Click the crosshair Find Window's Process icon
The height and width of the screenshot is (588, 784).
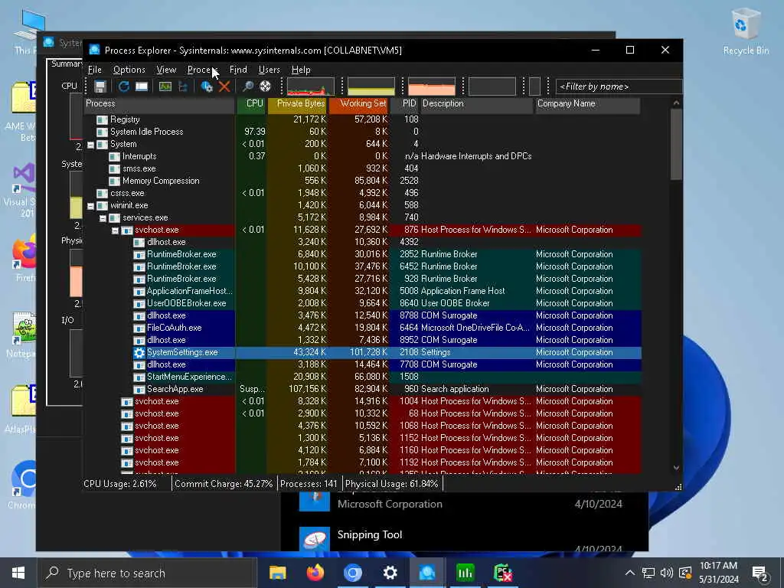click(266, 87)
